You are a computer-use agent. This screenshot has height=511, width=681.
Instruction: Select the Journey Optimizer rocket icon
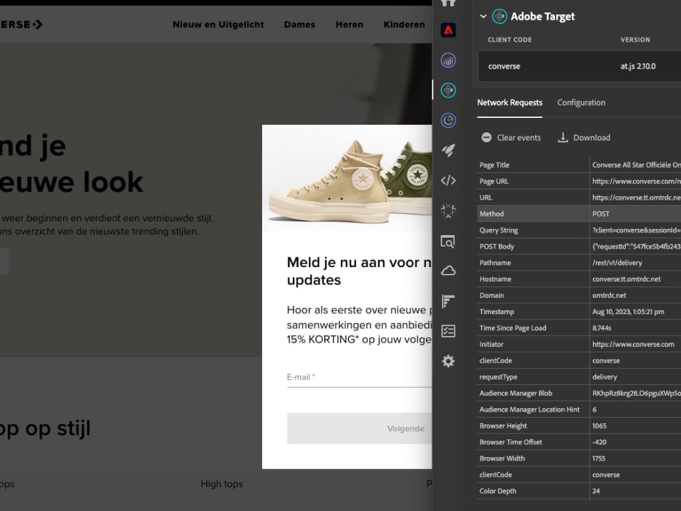448,150
